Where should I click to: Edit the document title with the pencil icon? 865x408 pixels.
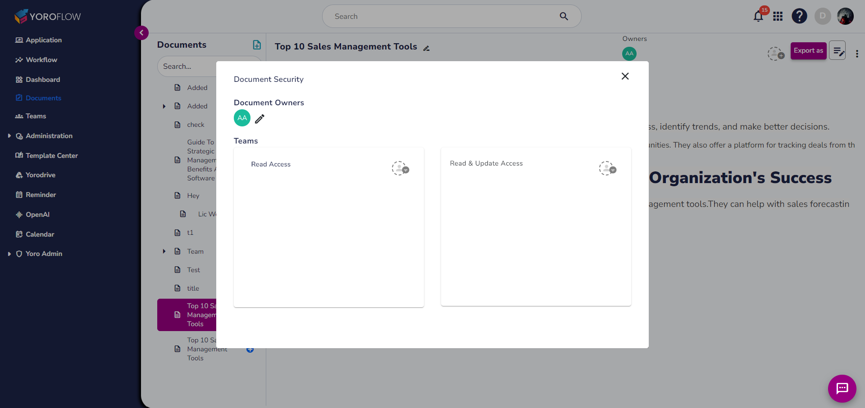click(x=427, y=48)
